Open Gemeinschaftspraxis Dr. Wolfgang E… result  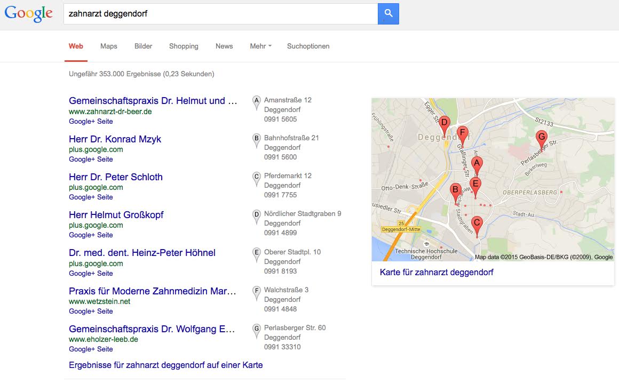tap(152, 329)
